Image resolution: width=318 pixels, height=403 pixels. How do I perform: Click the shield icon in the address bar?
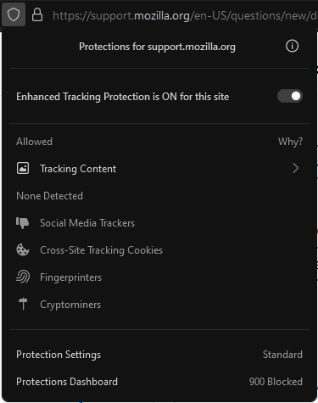(x=14, y=14)
